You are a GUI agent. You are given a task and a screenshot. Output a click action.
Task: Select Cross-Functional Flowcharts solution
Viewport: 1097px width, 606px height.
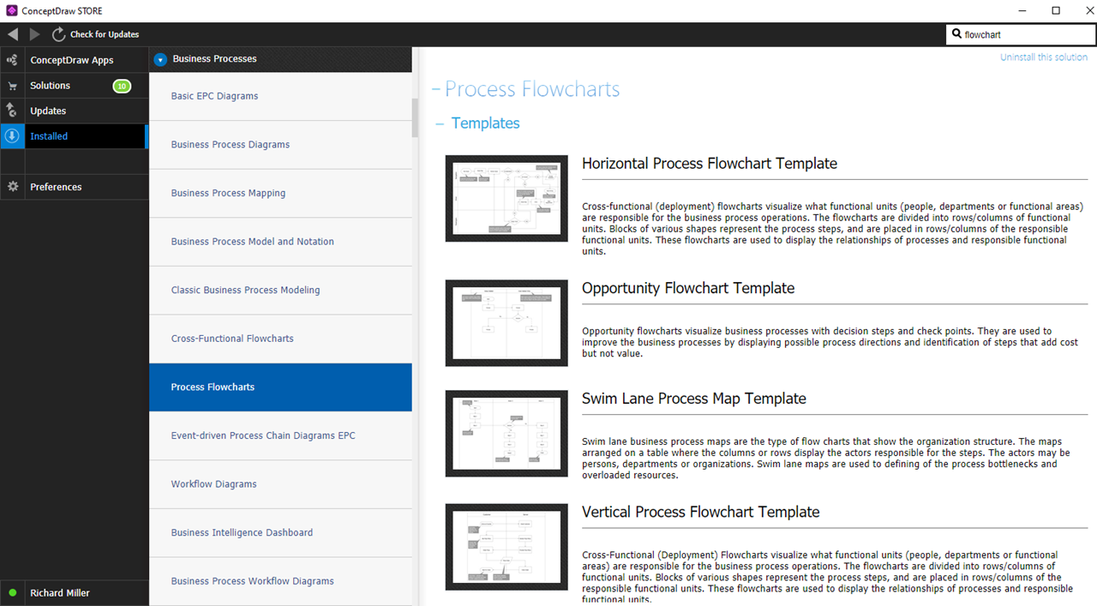[x=280, y=339]
